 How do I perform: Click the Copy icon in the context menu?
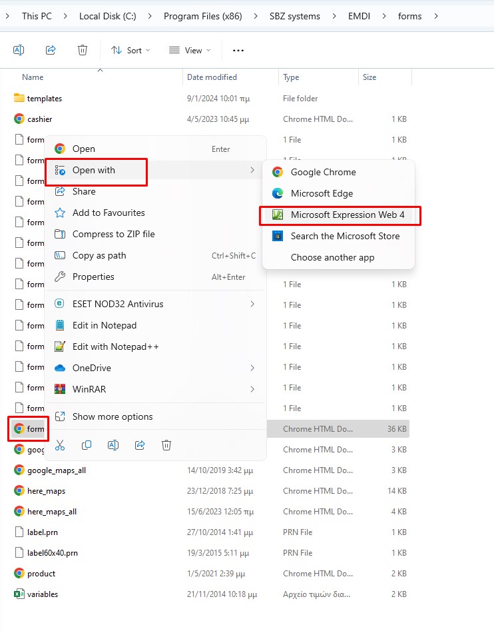(87, 445)
